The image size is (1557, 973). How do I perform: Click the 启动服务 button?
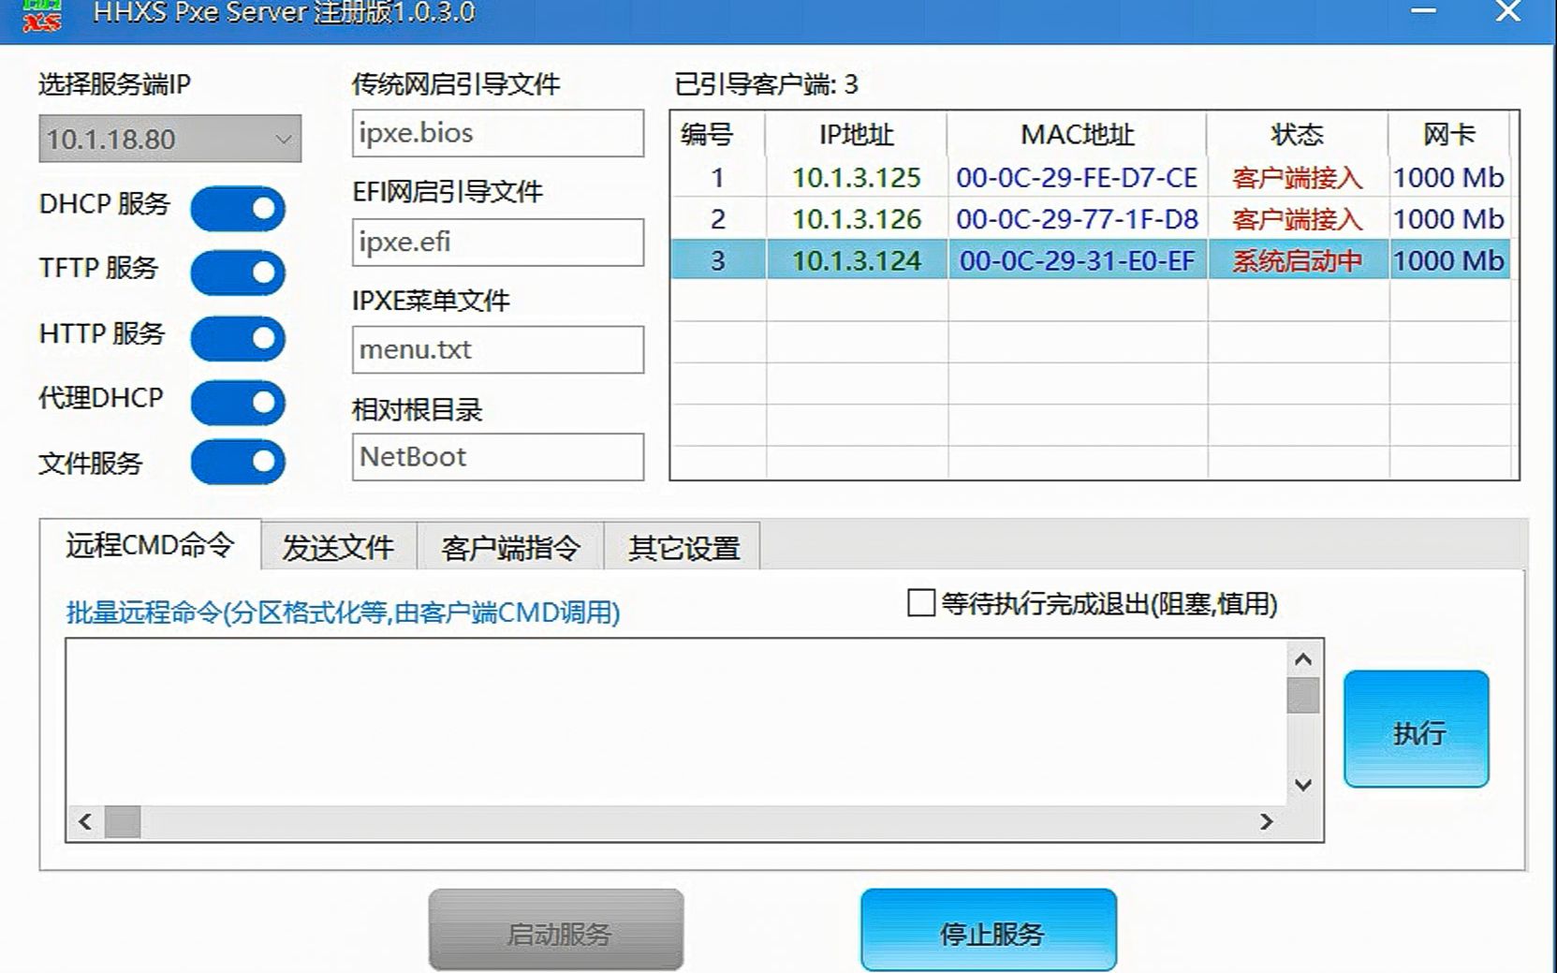pyautogui.click(x=556, y=930)
